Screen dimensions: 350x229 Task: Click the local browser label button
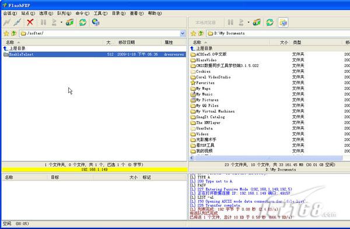[205, 22]
